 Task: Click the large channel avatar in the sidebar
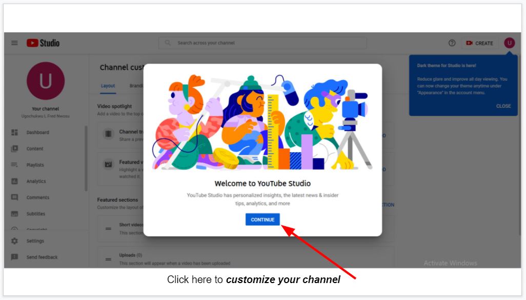click(46, 81)
